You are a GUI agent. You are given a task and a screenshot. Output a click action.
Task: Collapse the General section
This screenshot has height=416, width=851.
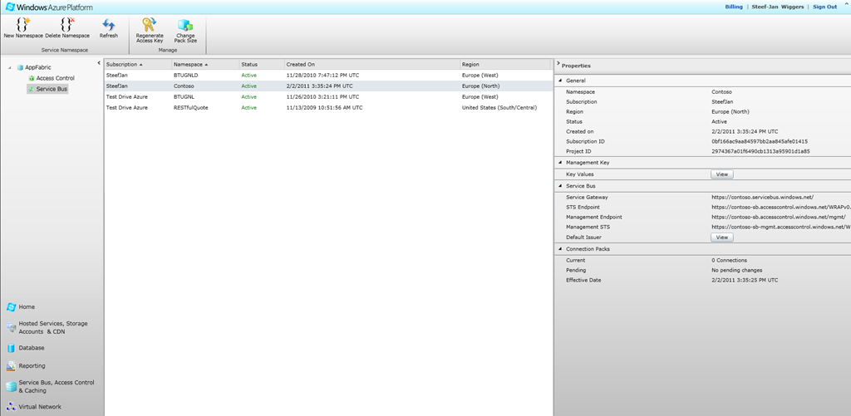pyautogui.click(x=560, y=81)
